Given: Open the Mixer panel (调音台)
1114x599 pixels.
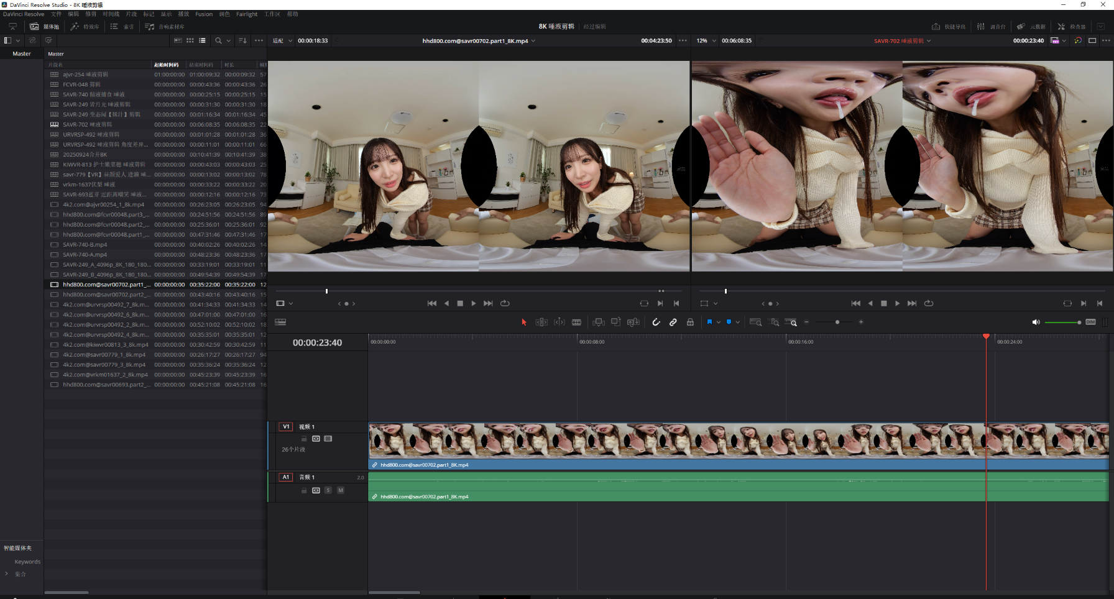Looking at the screenshot, I should click(x=991, y=27).
